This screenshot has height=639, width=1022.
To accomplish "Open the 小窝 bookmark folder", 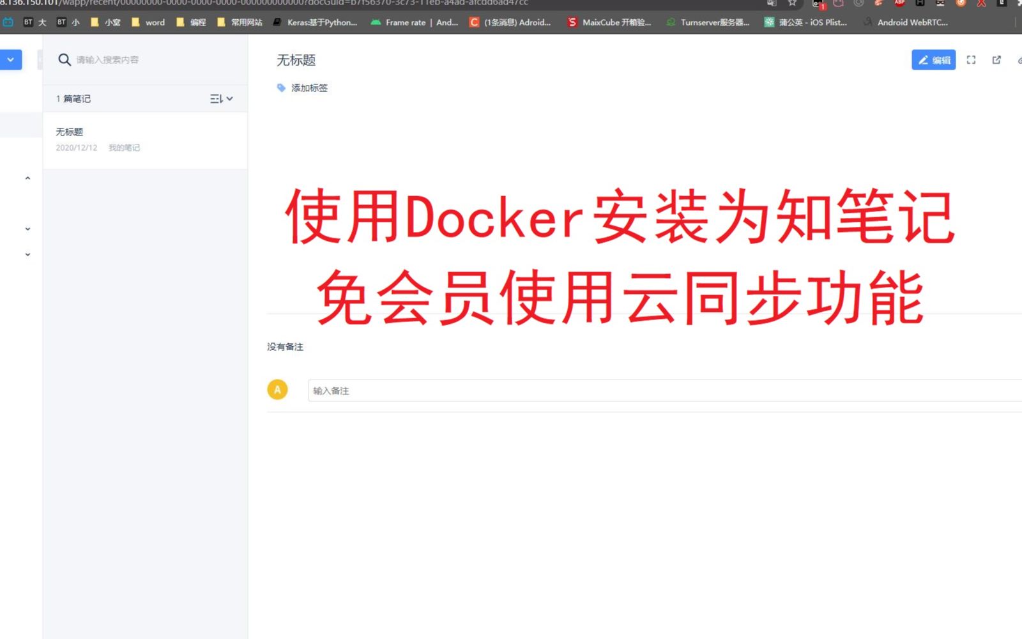I will click(x=105, y=22).
